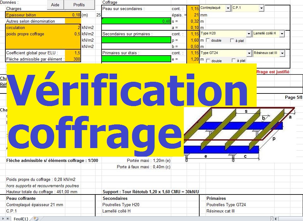Open the Type GT24 primaires dropdown
Screen dimensions: 303x221
pyautogui.click(x=249, y=53)
